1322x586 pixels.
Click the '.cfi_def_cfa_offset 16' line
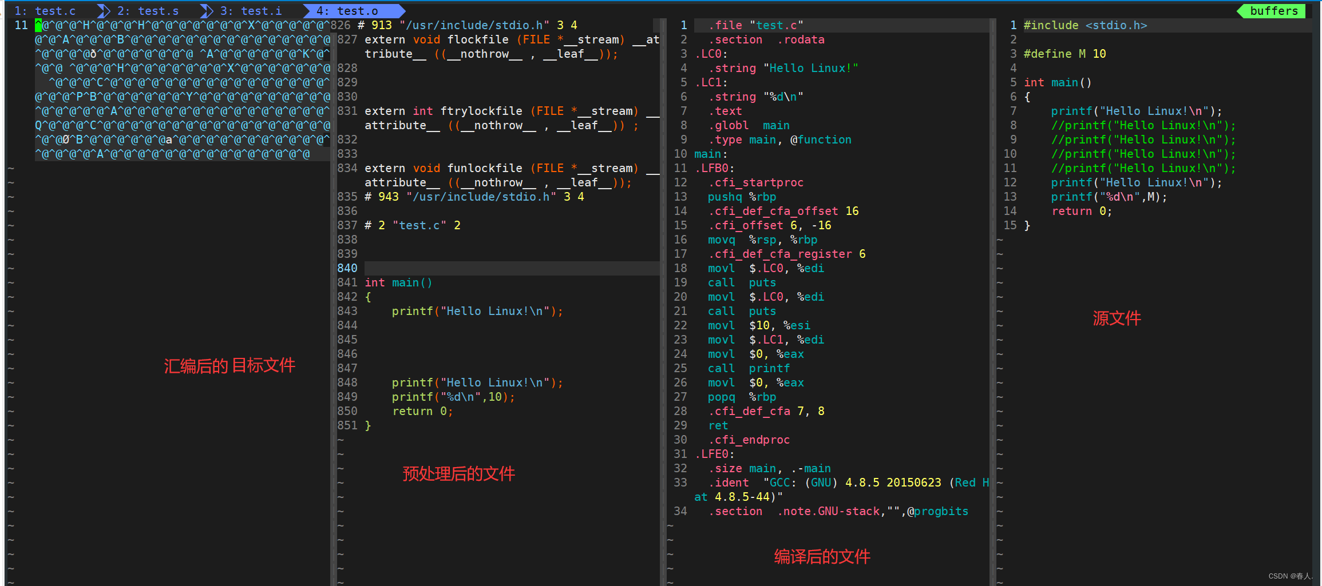tap(783, 211)
